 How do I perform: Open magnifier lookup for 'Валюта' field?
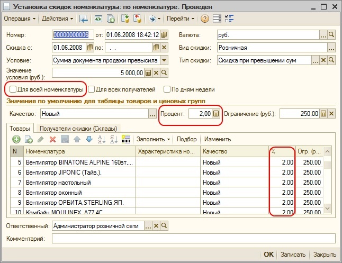pyautogui.click(x=331, y=35)
